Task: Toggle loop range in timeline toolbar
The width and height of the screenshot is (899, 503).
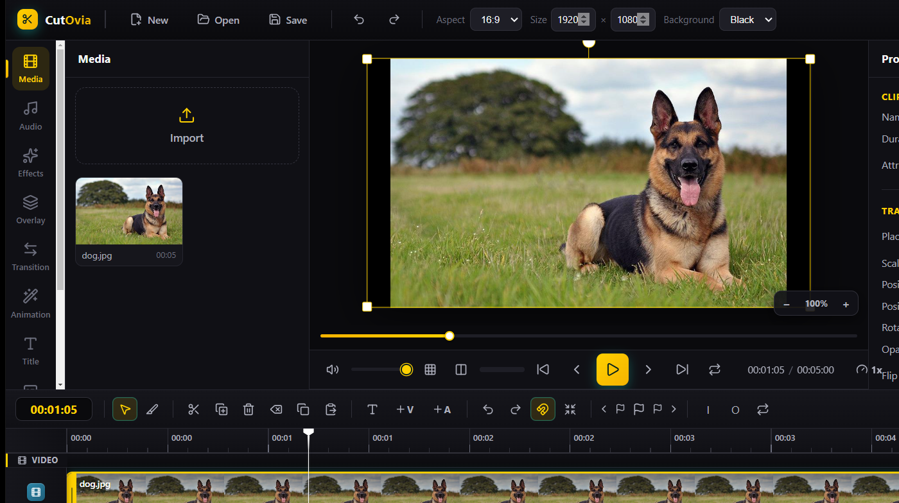Action: click(762, 409)
